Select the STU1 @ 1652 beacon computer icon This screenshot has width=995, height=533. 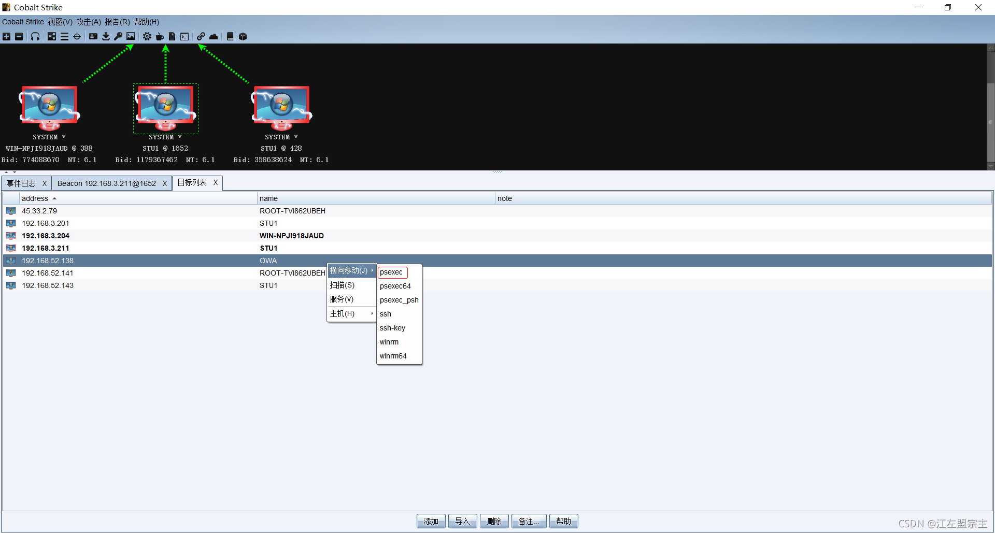[x=165, y=108]
